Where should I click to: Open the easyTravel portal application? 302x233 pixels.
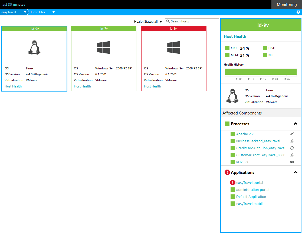coord(250,183)
